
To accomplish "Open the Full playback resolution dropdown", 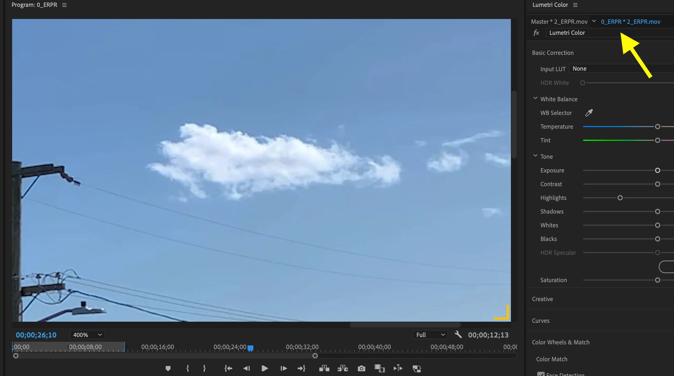I will [x=430, y=335].
